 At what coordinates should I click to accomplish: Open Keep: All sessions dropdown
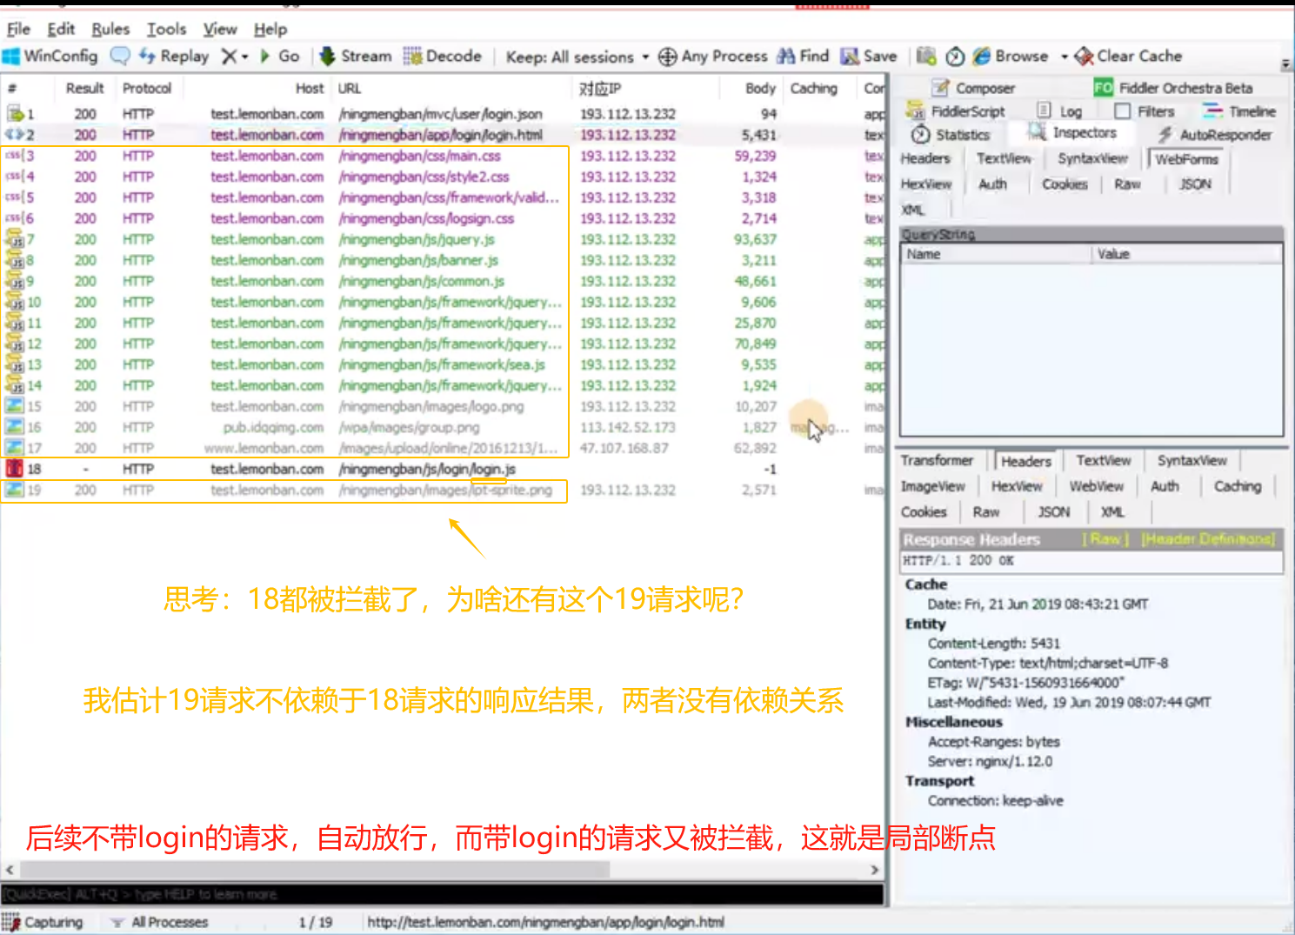point(577,57)
